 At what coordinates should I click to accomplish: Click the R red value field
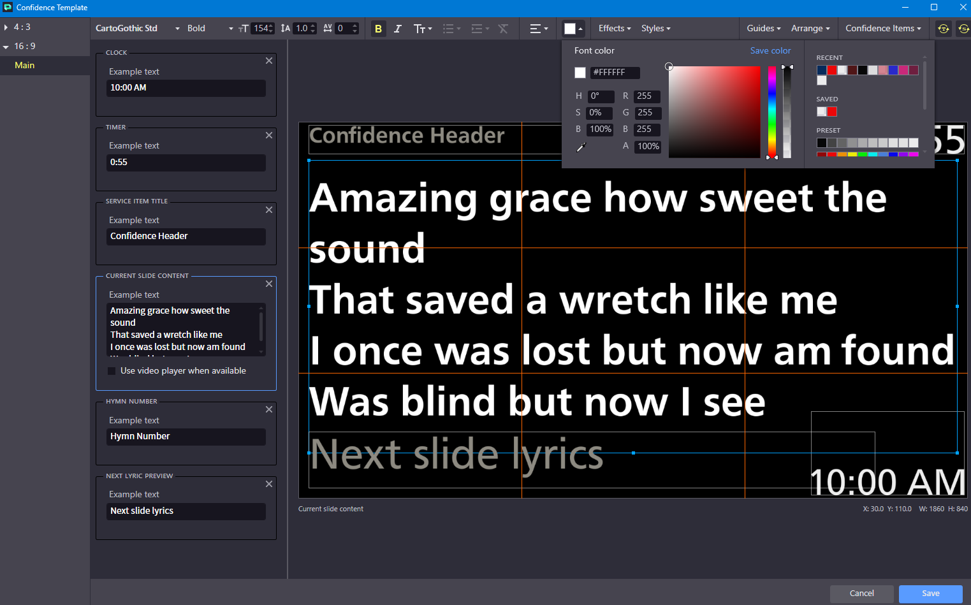point(647,96)
